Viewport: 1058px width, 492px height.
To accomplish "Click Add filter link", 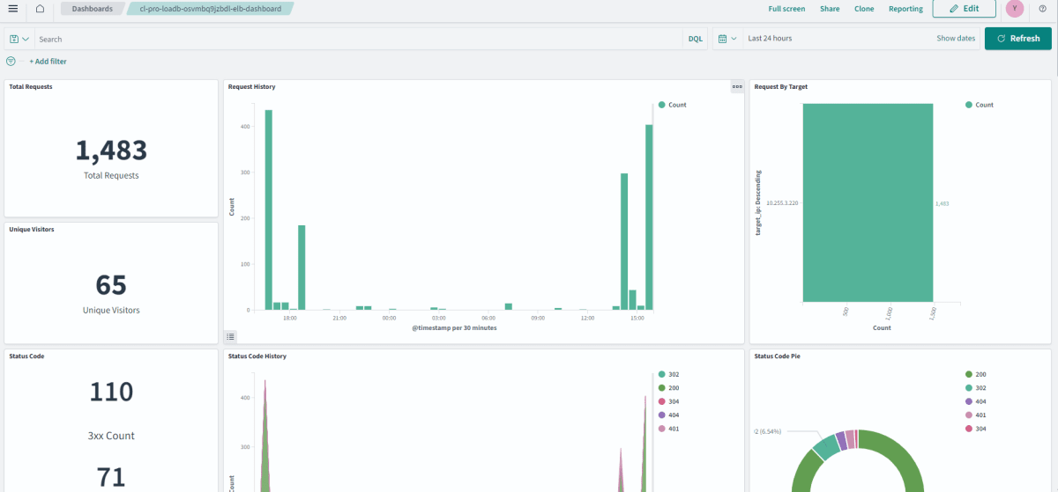I will click(48, 62).
